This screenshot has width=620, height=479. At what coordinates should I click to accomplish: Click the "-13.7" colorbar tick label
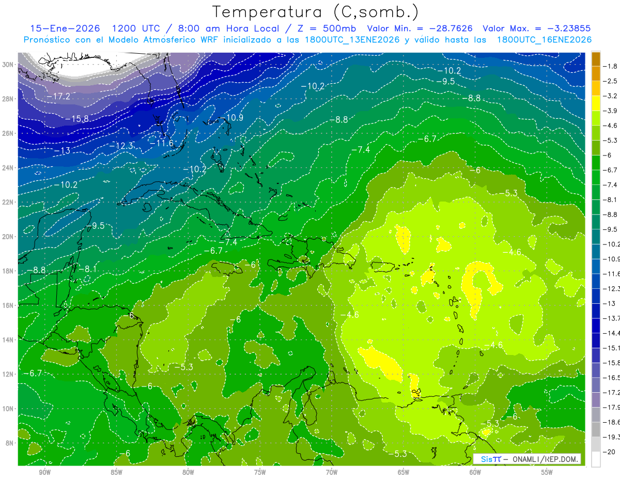coord(612,318)
